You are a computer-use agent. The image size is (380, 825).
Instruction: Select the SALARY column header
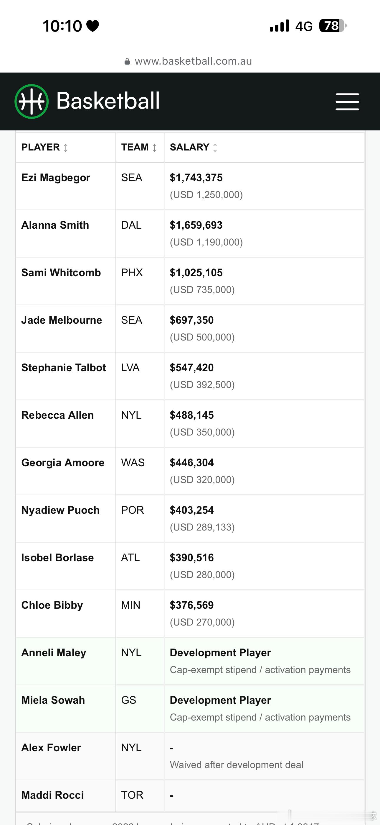tap(264, 147)
